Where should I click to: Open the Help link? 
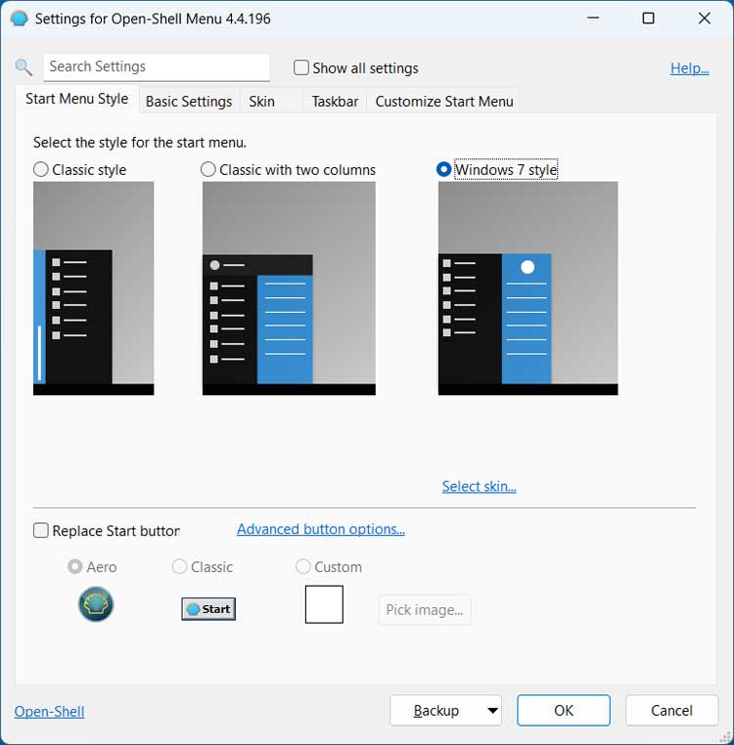tap(690, 67)
